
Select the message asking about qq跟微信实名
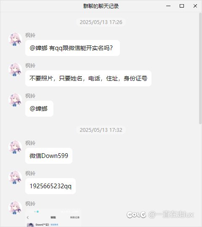pos(72,48)
